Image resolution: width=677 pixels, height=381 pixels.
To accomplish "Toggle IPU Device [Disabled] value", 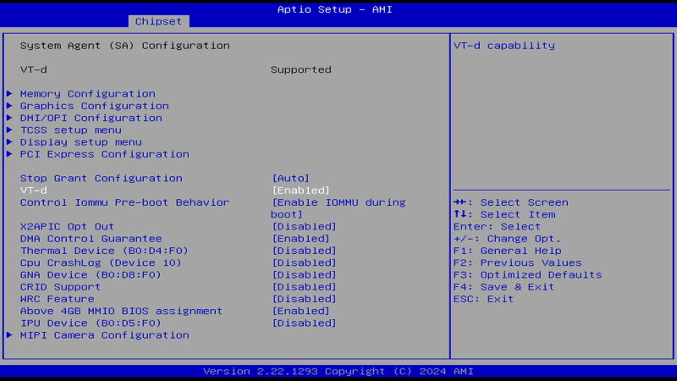I will (304, 323).
